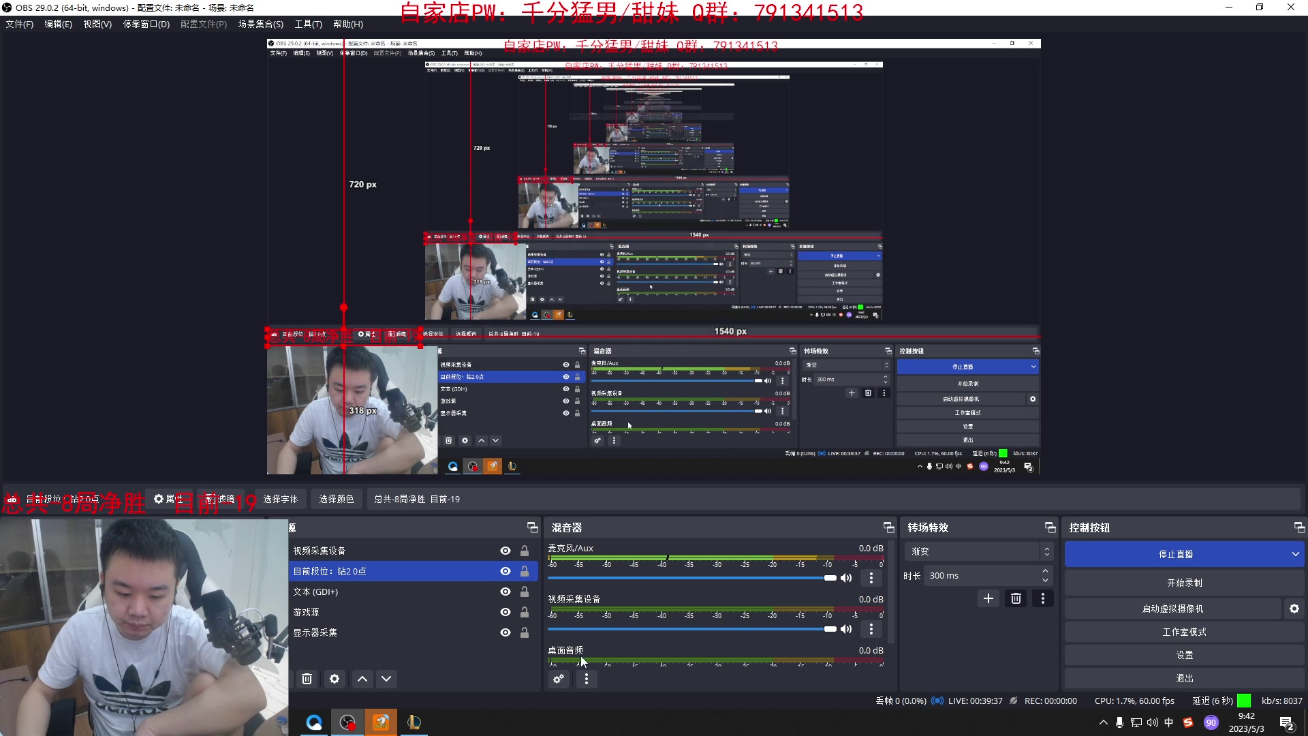
Task: Expand the 停止直播 button dropdown arrow
Action: pyautogui.click(x=1295, y=554)
